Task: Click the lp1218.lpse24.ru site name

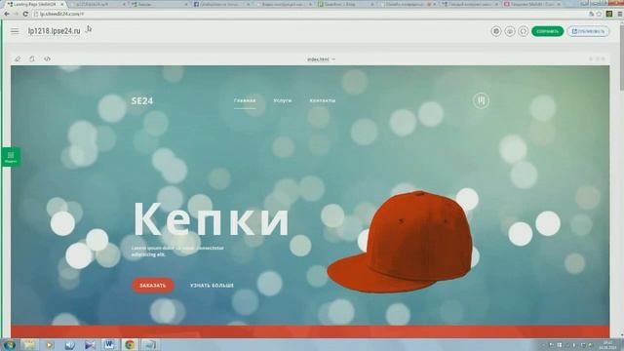Action: pos(55,31)
